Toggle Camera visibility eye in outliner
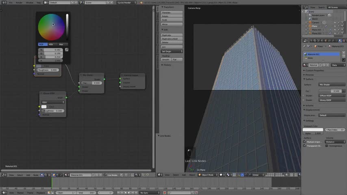347x195 pixels. [x=335, y=23]
